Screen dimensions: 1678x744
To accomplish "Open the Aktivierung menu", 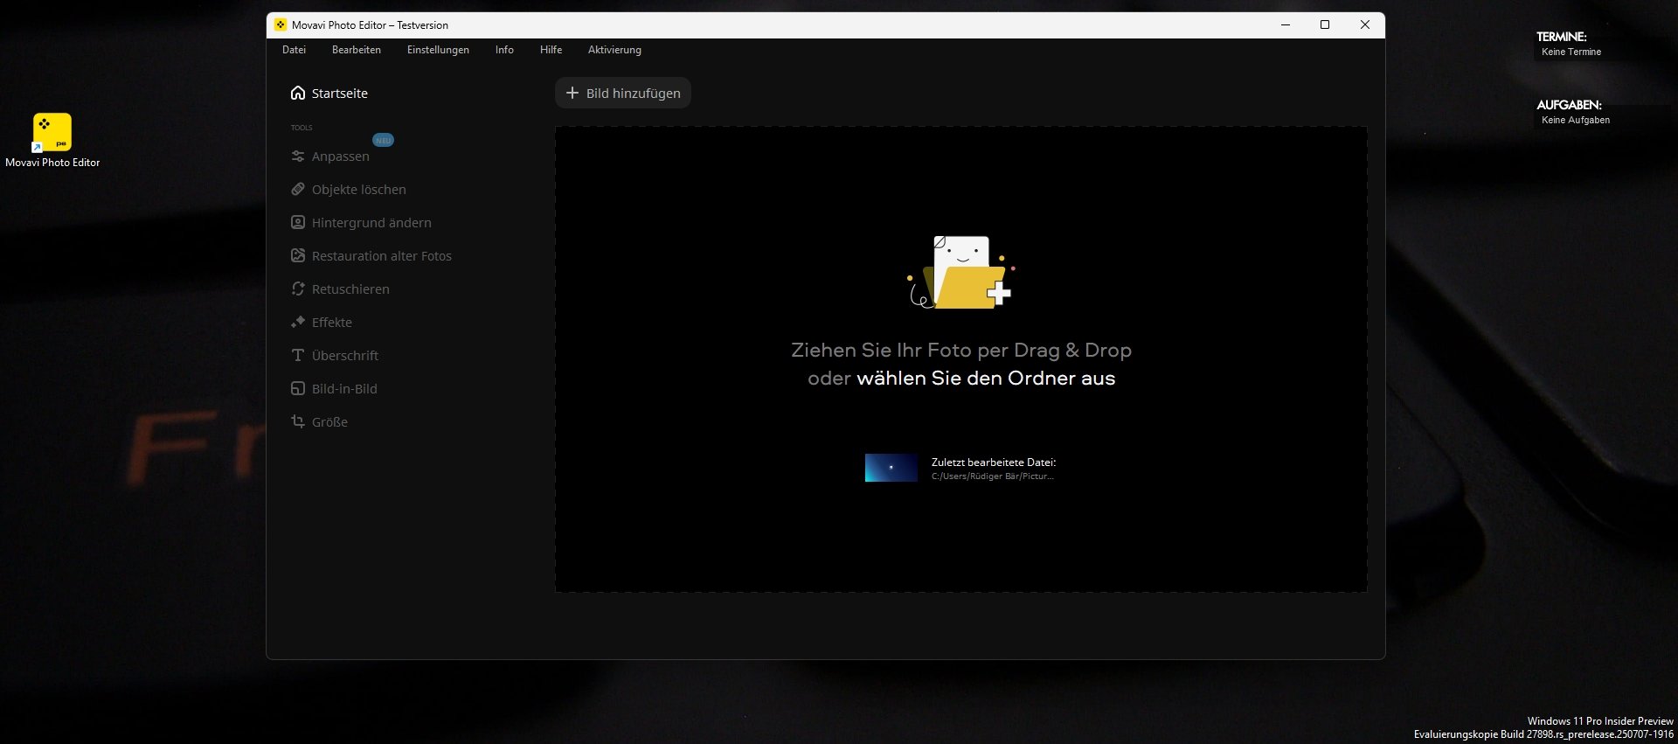I will (614, 50).
